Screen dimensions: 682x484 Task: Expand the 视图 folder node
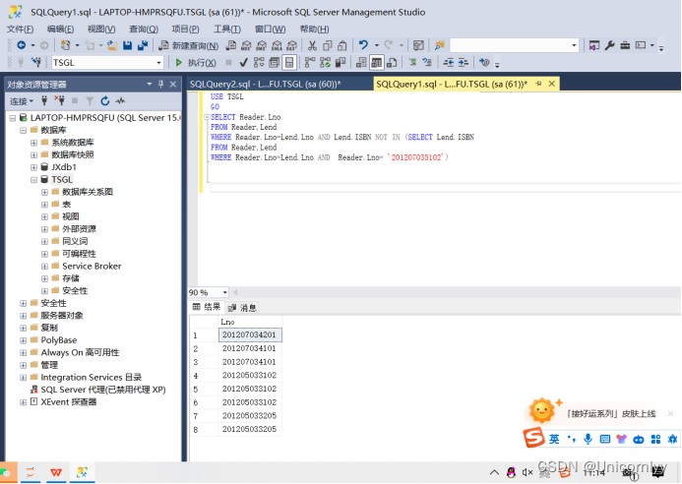pyautogui.click(x=45, y=216)
